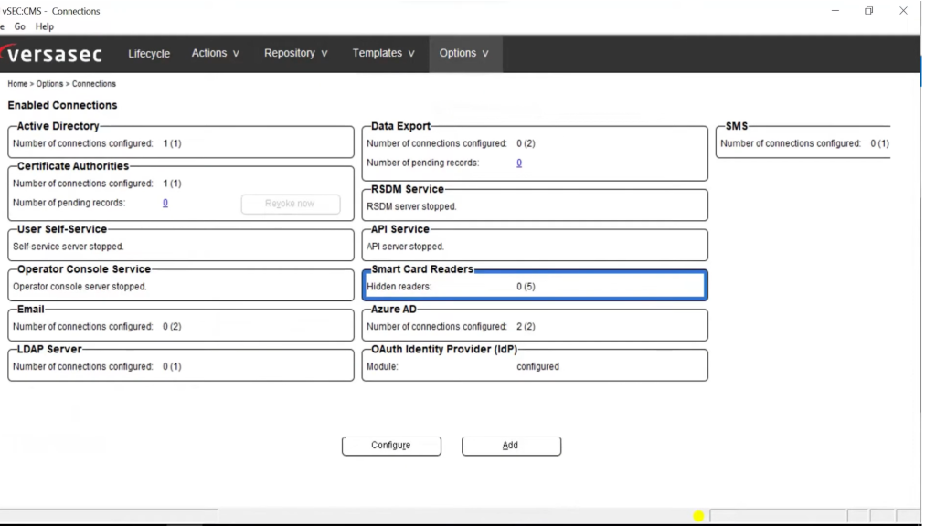936x526 pixels.
Task: Open Data Export pending records link
Action: pyautogui.click(x=519, y=163)
